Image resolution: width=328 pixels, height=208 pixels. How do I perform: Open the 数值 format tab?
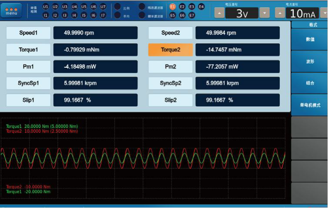310,40
